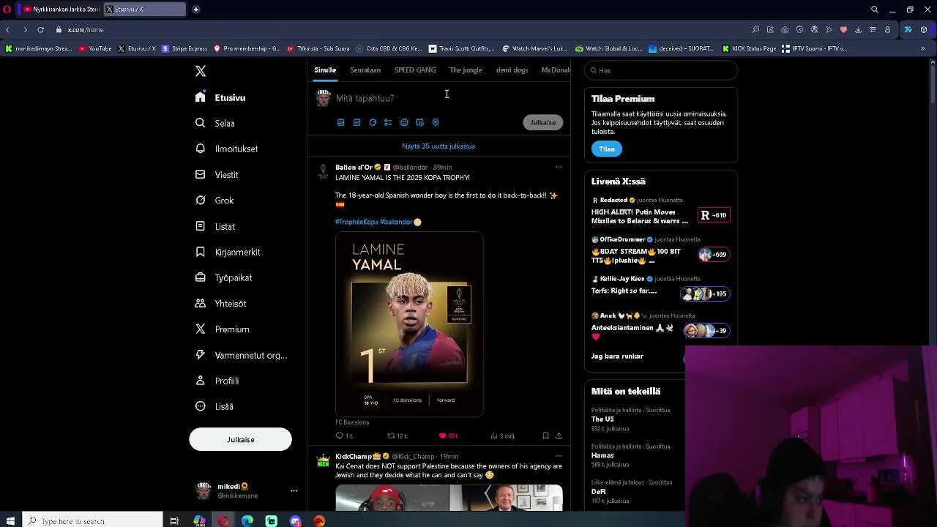Unlike the Ballon d'Or post

[x=448, y=436]
